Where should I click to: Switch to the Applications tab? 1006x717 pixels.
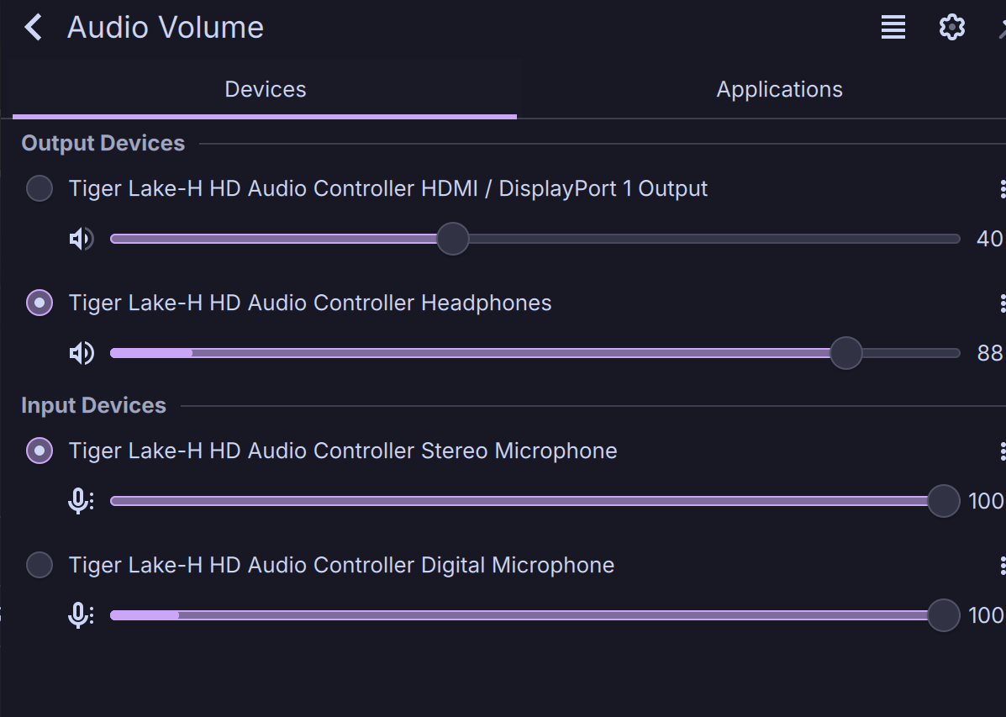point(779,90)
